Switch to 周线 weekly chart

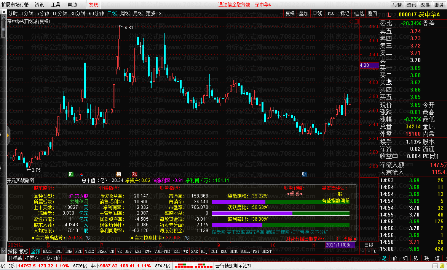click(125, 13)
